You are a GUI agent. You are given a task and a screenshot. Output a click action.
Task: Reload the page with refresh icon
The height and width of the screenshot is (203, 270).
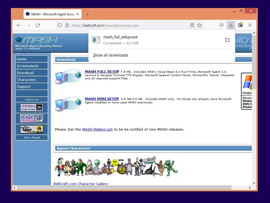(38, 25)
